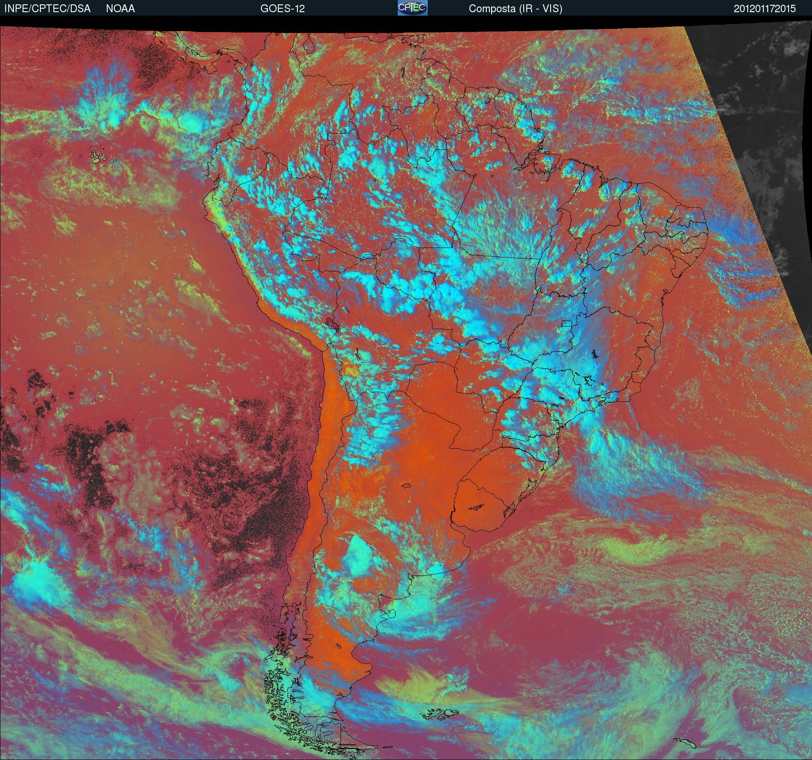Click the NOAA label in header
The width and height of the screenshot is (812, 760).
pos(120,9)
